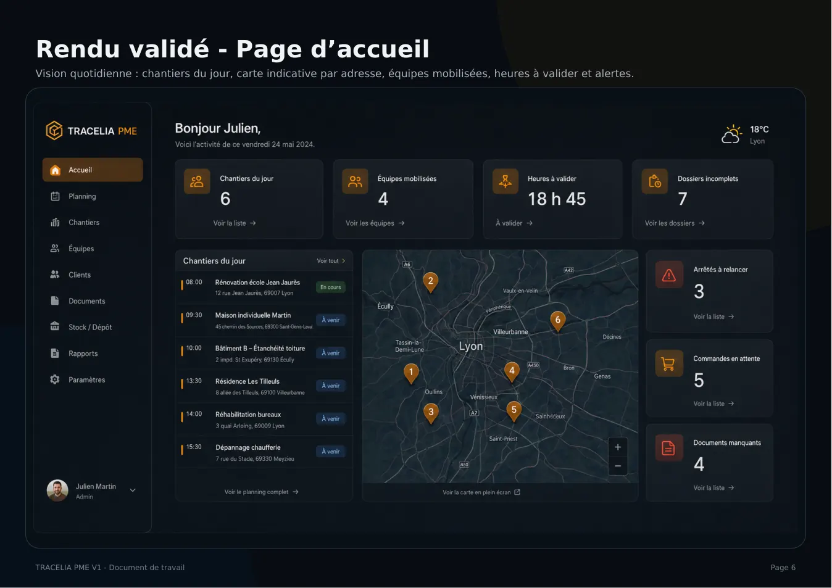Select the Rénovation école Jean Jaurès row

(x=264, y=288)
